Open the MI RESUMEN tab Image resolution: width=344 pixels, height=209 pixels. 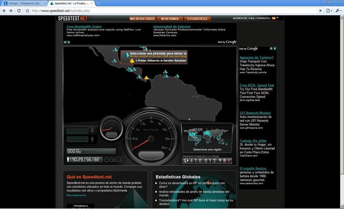(x=170, y=19)
